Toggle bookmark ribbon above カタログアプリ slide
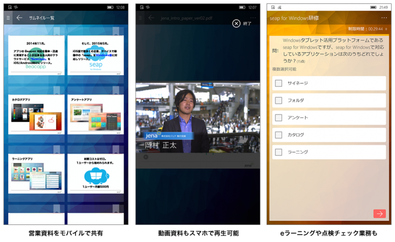 pyautogui.click(x=57, y=91)
